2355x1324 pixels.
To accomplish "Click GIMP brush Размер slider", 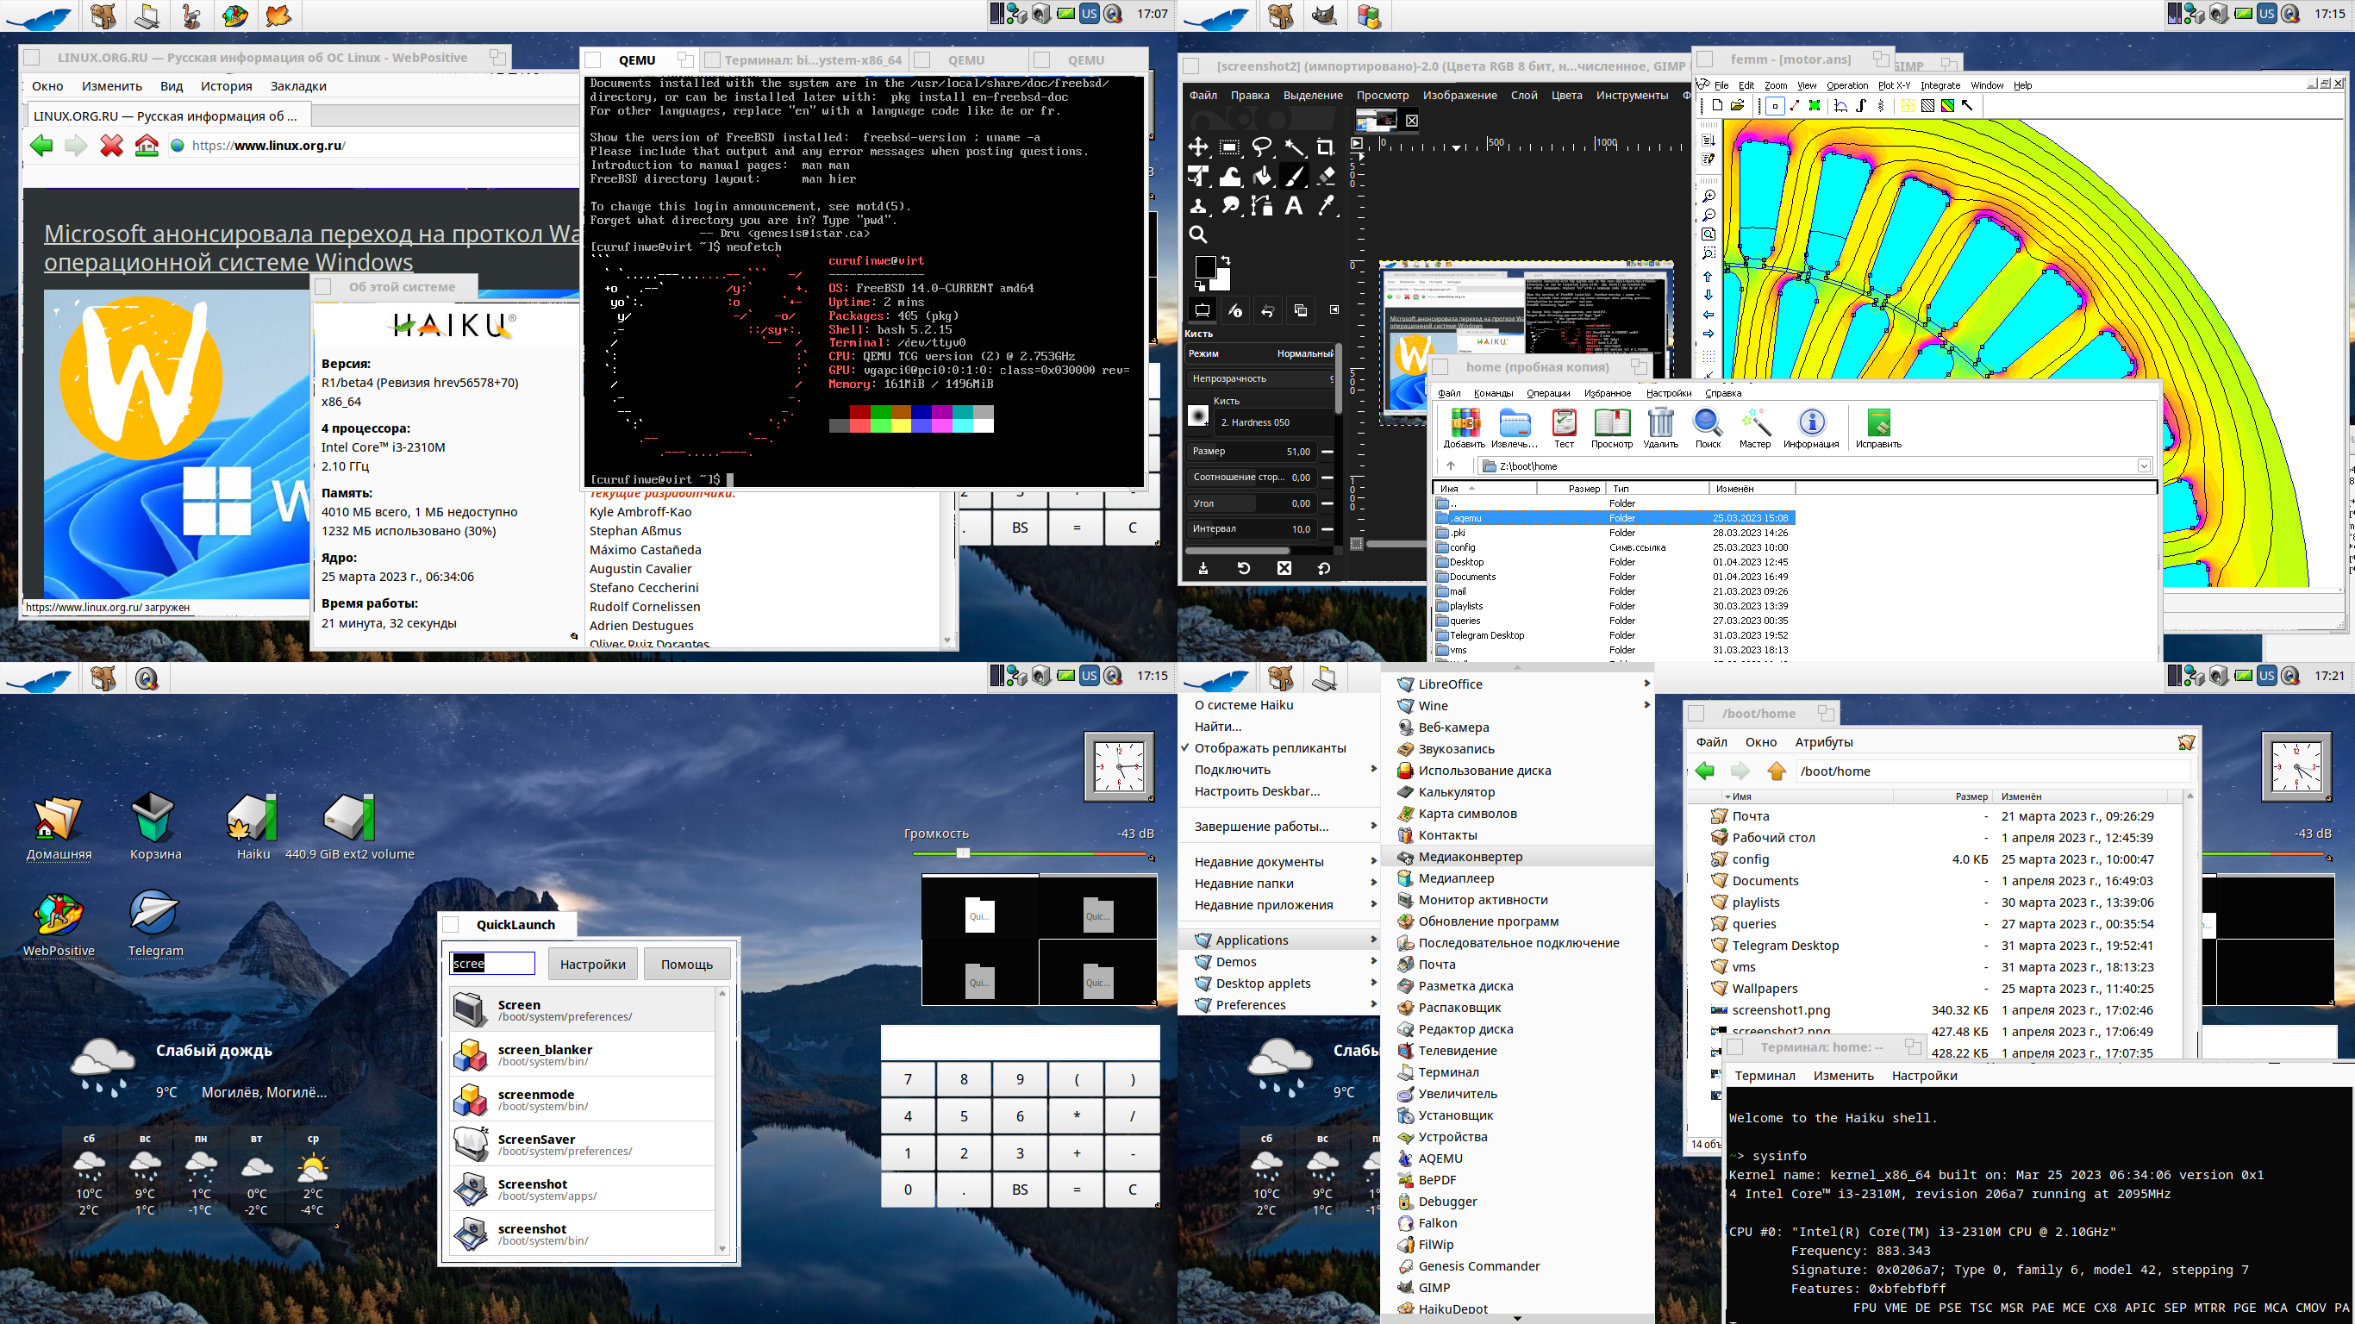I will [x=1251, y=451].
